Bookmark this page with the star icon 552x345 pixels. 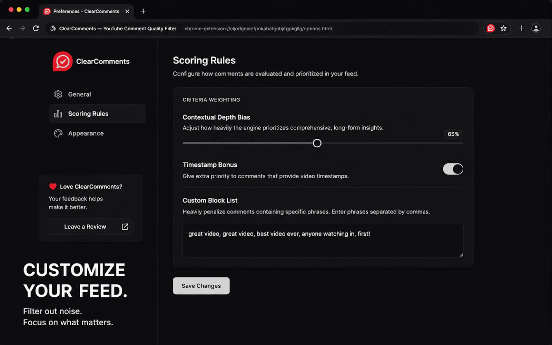(x=503, y=28)
